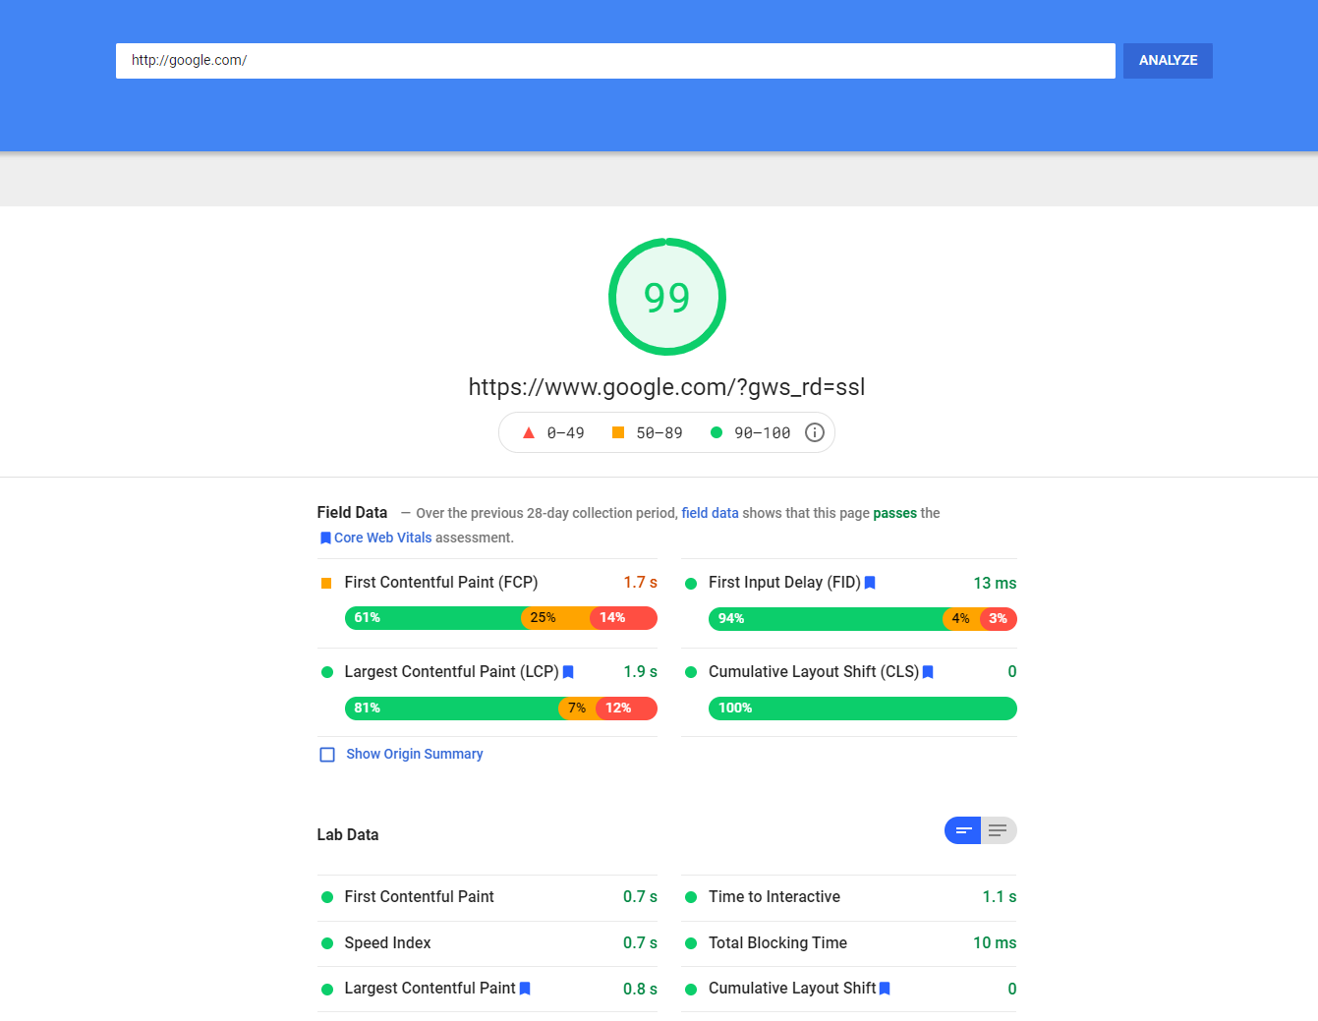This screenshot has width=1318, height=1021.
Task: Click the Total Blocking Time label
Action: pyautogui.click(x=777, y=943)
